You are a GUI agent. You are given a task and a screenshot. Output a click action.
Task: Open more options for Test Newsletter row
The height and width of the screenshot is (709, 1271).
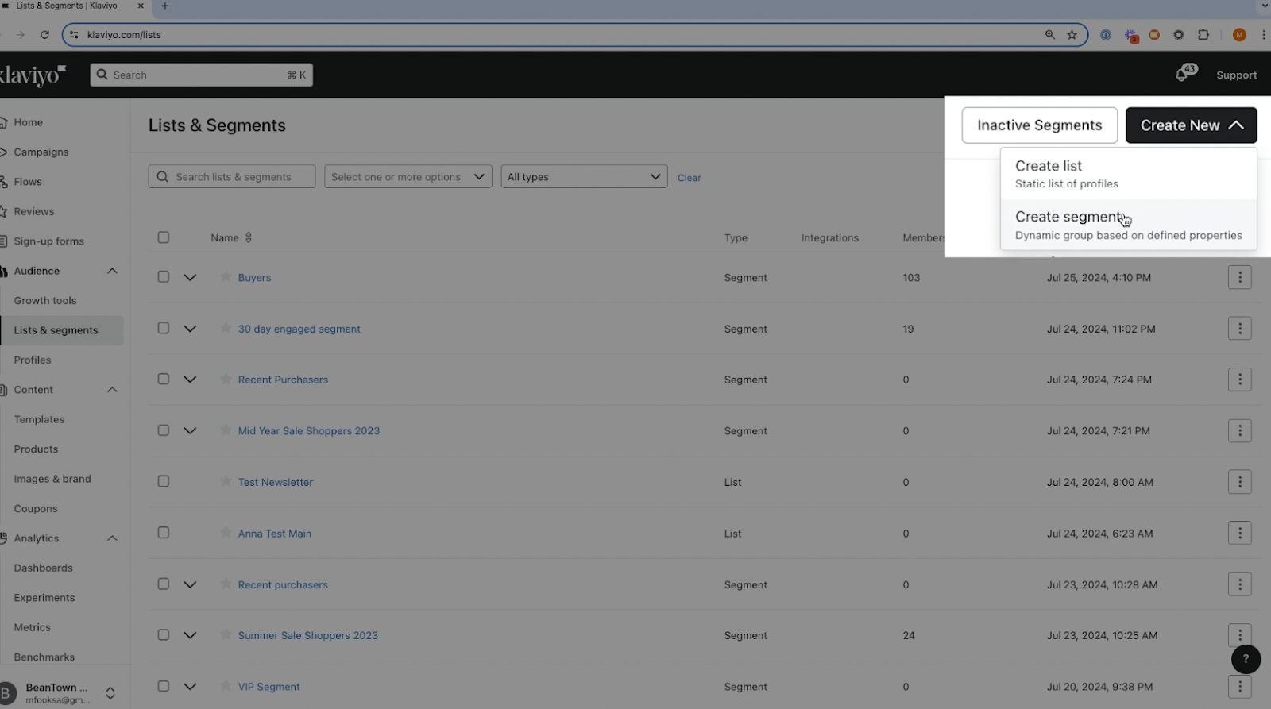pos(1239,482)
